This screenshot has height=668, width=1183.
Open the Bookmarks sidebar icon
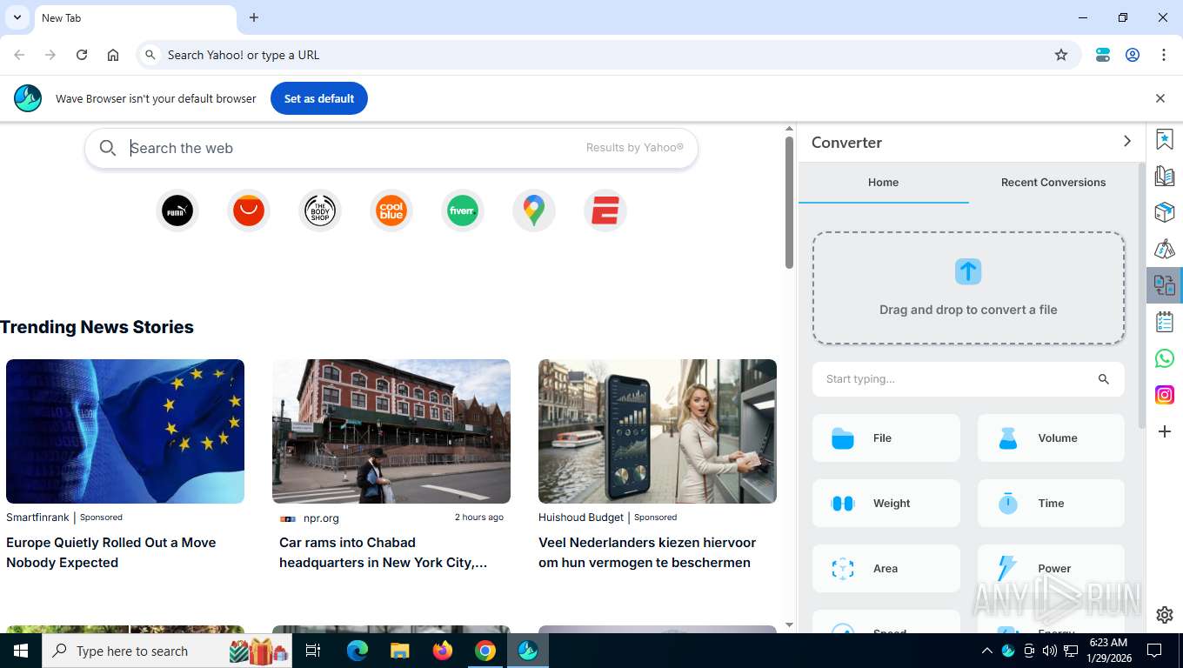[1165, 139]
